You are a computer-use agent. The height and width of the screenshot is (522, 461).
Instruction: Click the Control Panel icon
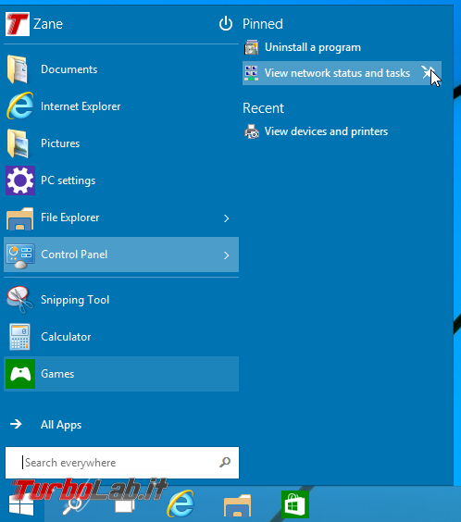(20, 255)
